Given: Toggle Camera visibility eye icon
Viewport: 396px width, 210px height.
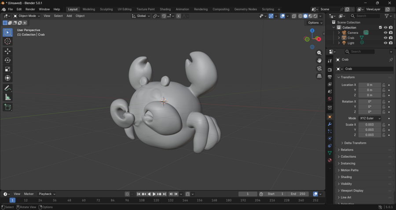Looking at the screenshot, I should (385, 33).
